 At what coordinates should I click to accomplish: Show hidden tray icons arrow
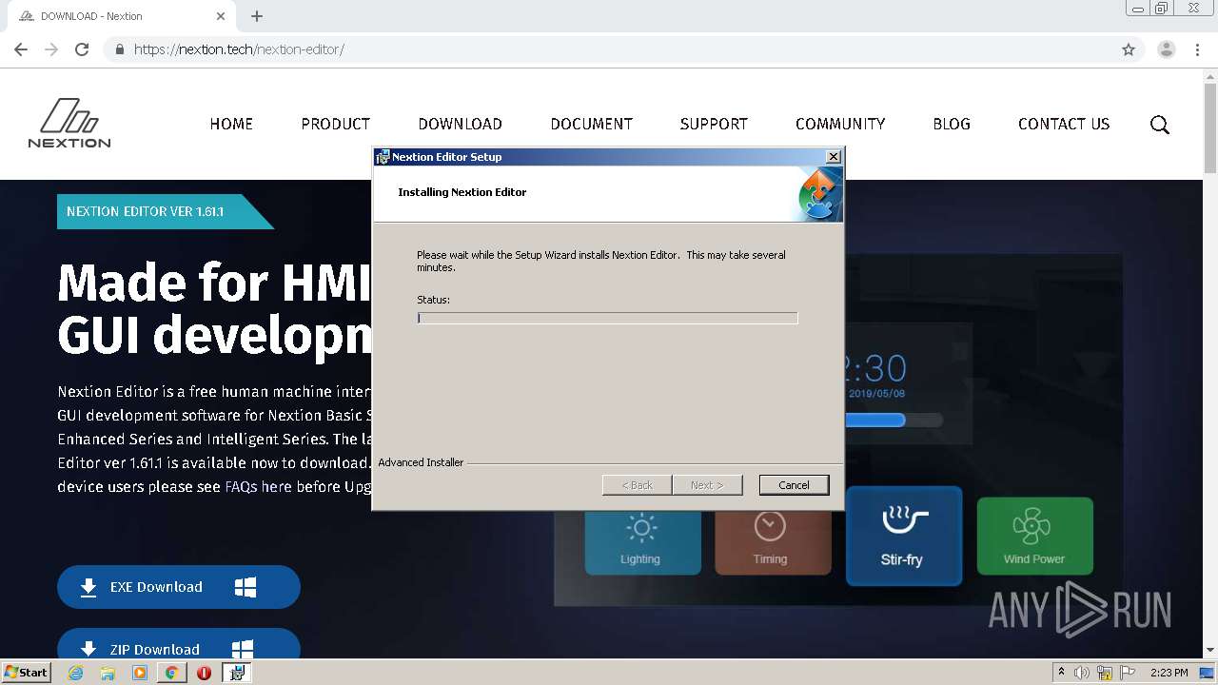pos(1061,673)
